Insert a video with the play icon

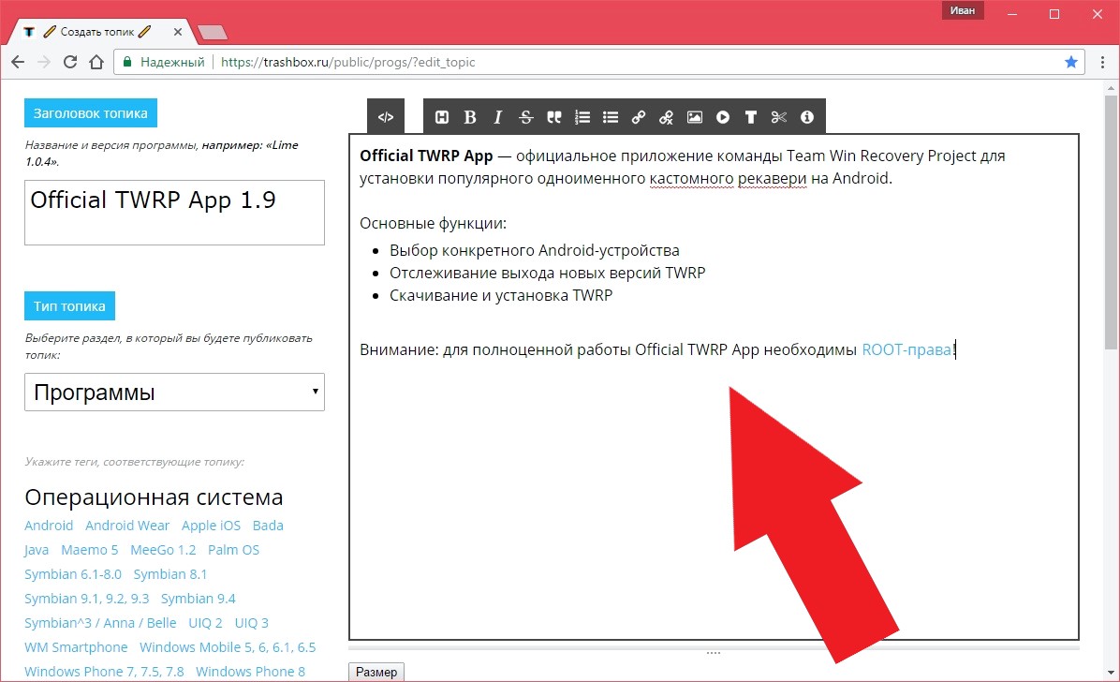click(723, 117)
